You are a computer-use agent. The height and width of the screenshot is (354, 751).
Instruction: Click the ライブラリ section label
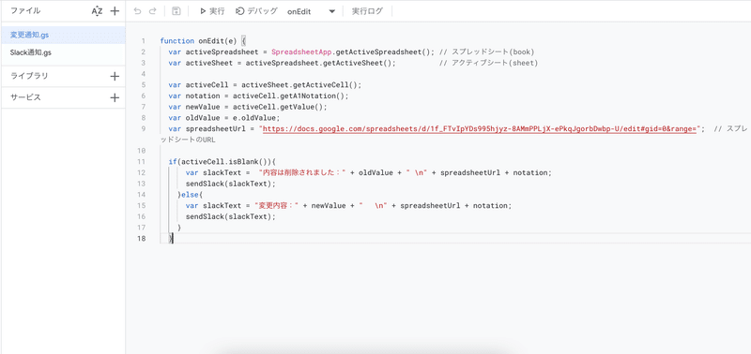(x=29, y=76)
